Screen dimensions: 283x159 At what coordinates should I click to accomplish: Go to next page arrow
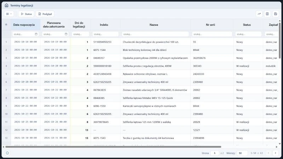276,153
